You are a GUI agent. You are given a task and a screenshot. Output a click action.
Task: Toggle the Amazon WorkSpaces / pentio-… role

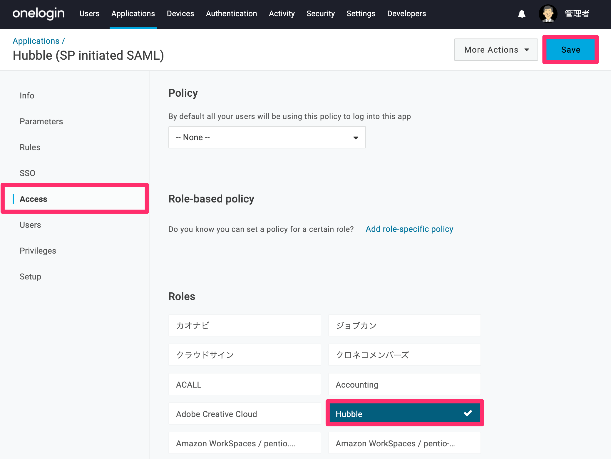[404, 443]
